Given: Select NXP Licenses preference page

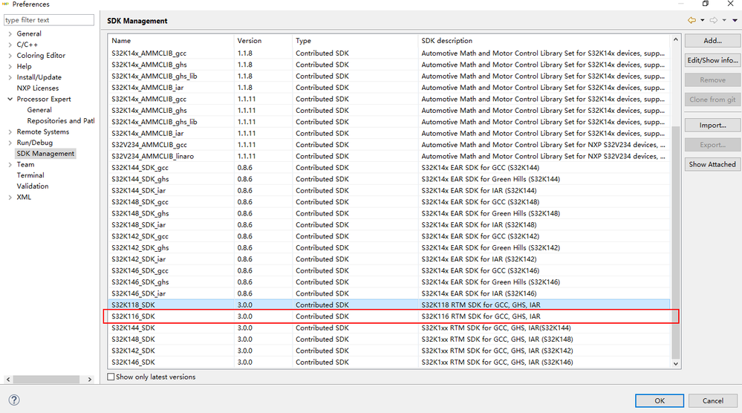Looking at the screenshot, I should coord(38,88).
